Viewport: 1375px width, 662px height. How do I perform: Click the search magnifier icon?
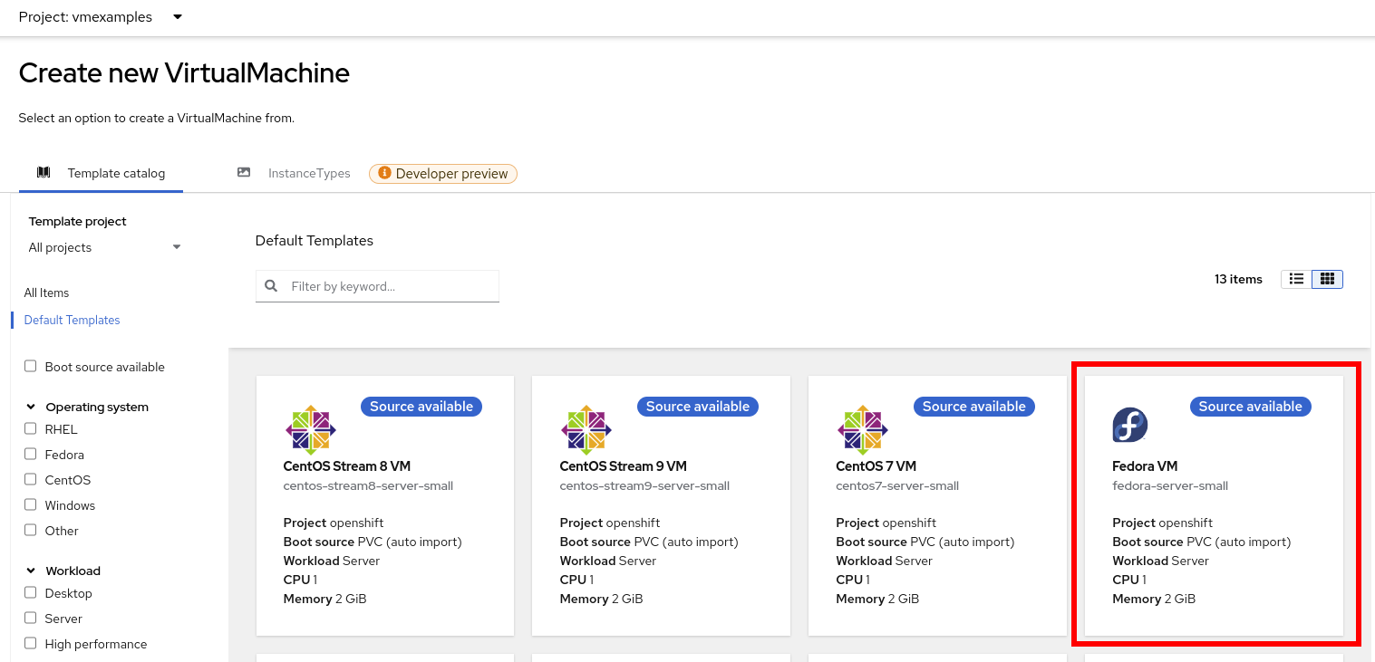click(271, 286)
